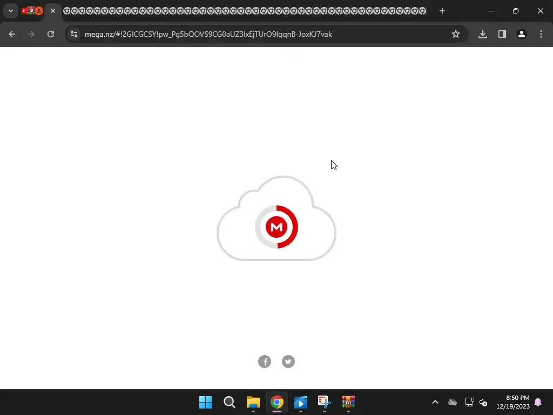
Task: Open Windows Search from taskbar
Action: click(x=229, y=402)
